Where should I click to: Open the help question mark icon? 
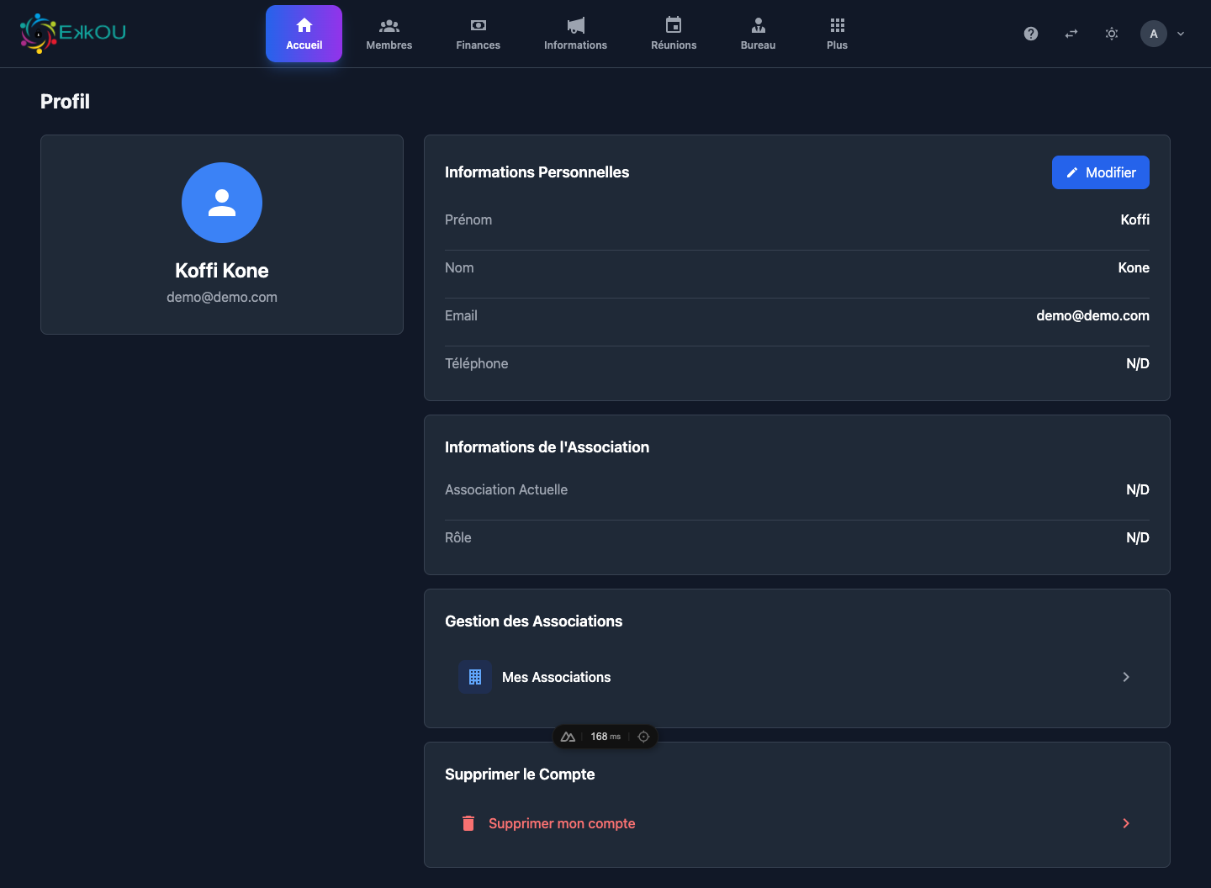[1031, 34]
